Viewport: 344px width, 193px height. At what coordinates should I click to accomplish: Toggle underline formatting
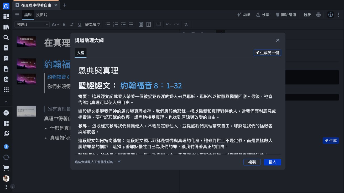click(80, 24)
